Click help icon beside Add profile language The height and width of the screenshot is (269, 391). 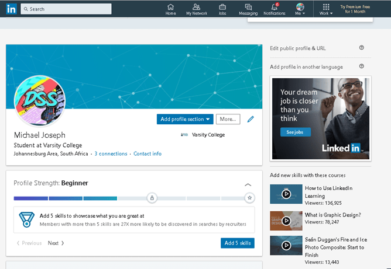362,66
